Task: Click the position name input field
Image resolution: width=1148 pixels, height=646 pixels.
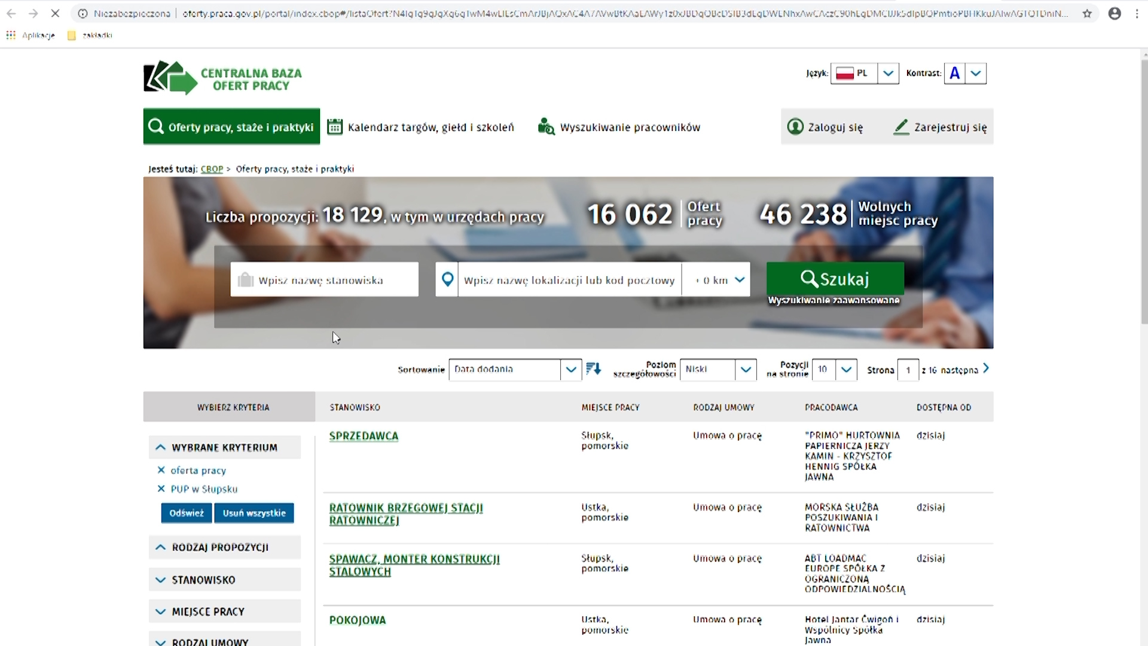Action: [325, 279]
